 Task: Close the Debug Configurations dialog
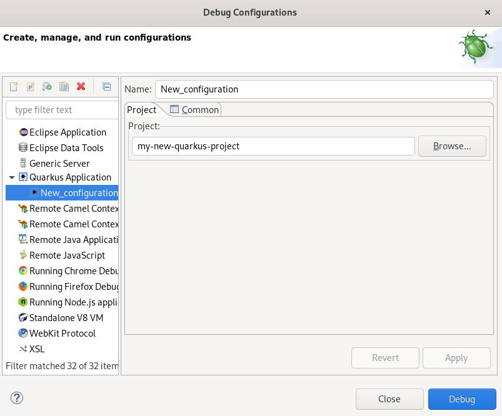pos(389,399)
